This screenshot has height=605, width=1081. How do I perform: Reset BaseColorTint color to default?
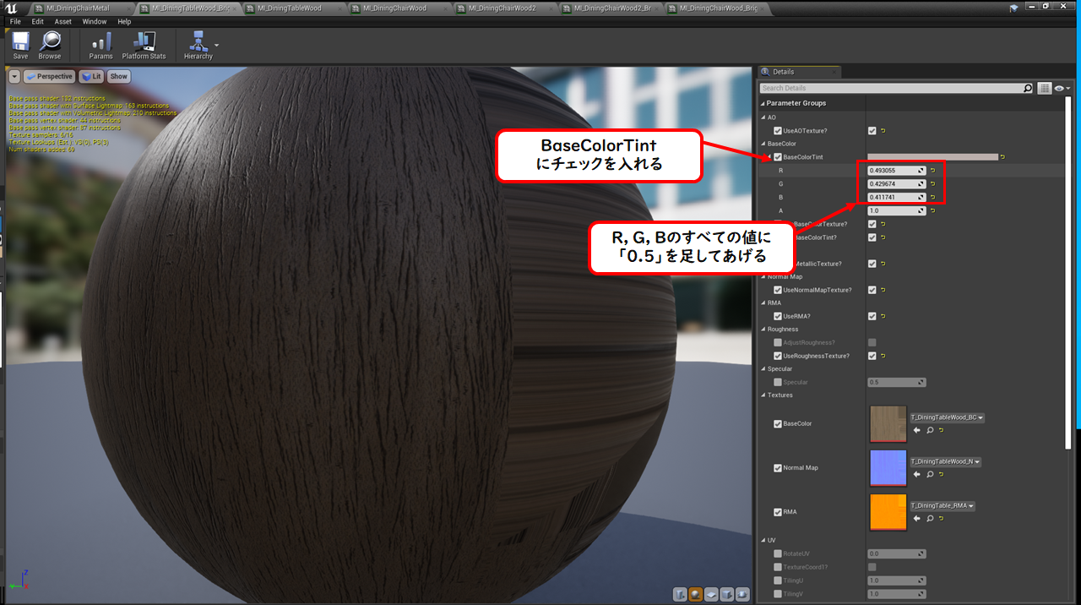click(1003, 157)
